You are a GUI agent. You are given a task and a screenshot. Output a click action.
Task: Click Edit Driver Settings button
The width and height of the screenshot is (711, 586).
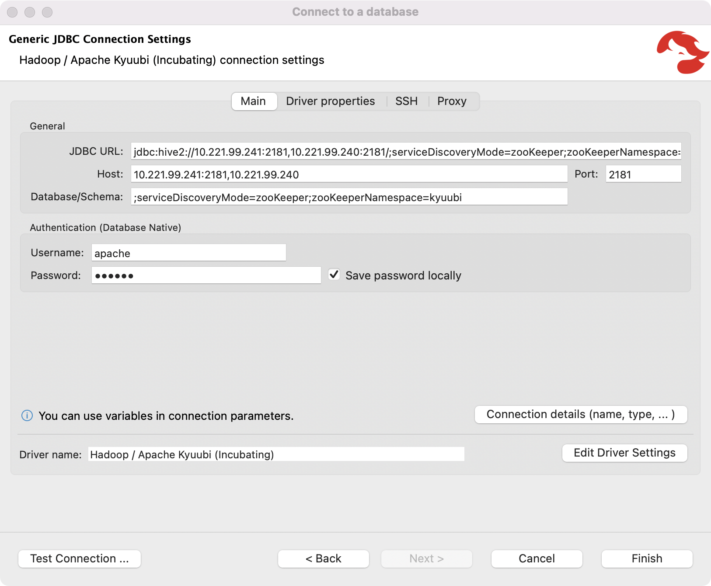coord(624,453)
